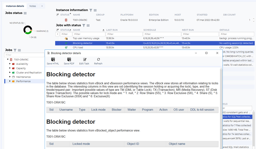The image size is (256, 149).
Task: Click the DETAILS column filter field
Action: [237, 34]
